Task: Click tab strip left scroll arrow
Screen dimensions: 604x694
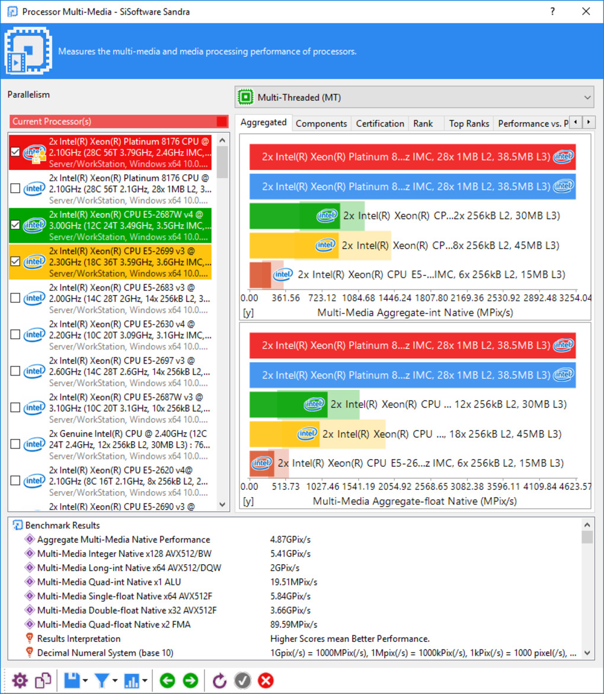Action: (576, 122)
